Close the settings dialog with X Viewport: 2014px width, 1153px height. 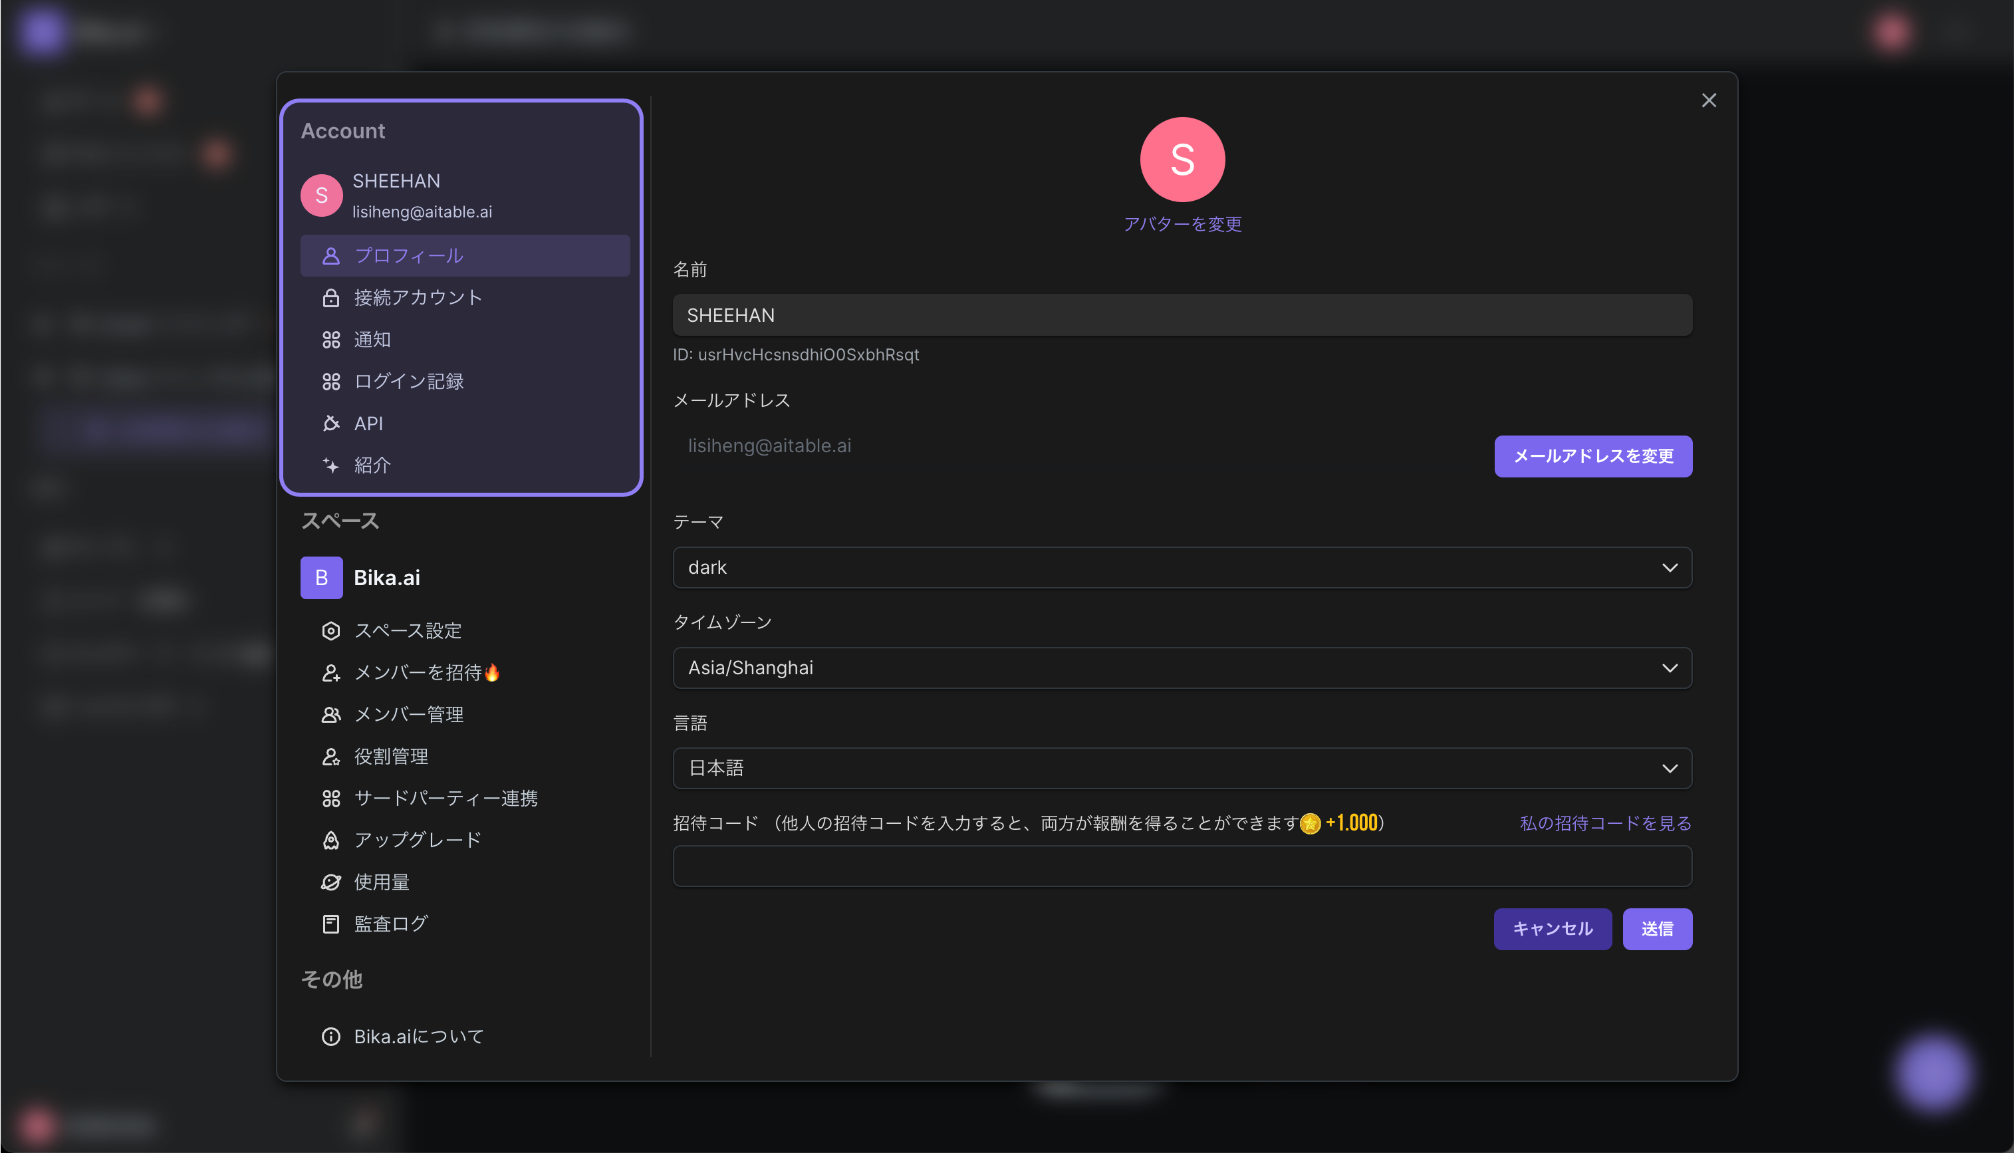coord(1708,100)
